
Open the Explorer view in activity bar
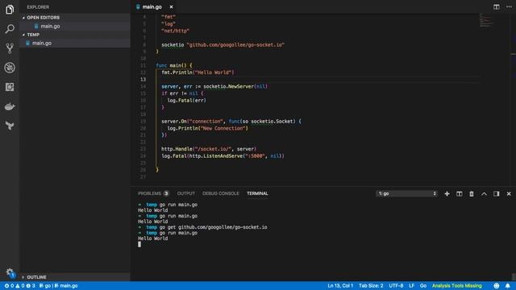coord(10,10)
